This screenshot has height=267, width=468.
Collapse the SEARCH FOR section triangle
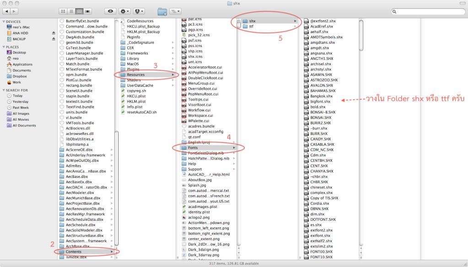pyautogui.click(x=4, y=90)
